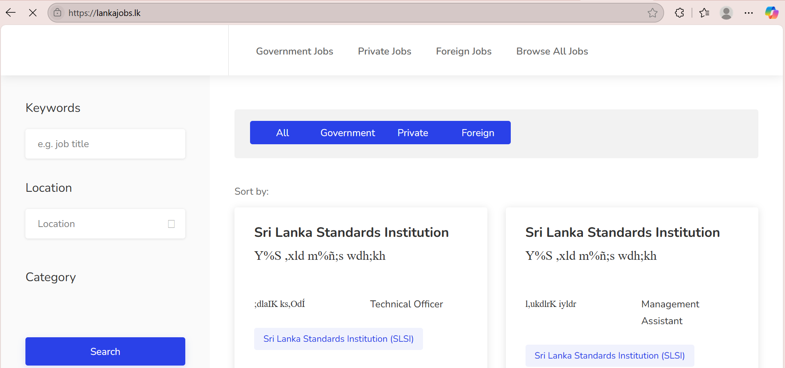Click the browser back arrow

pyautogui.click(x=11, y=13)
